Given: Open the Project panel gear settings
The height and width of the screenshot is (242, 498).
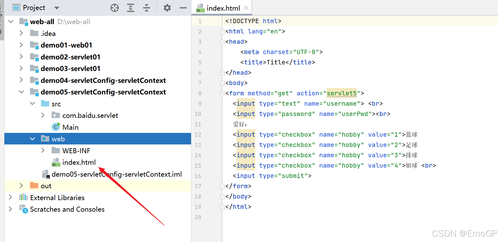Looking at the screenshot, I should click(x=167, y=8).
